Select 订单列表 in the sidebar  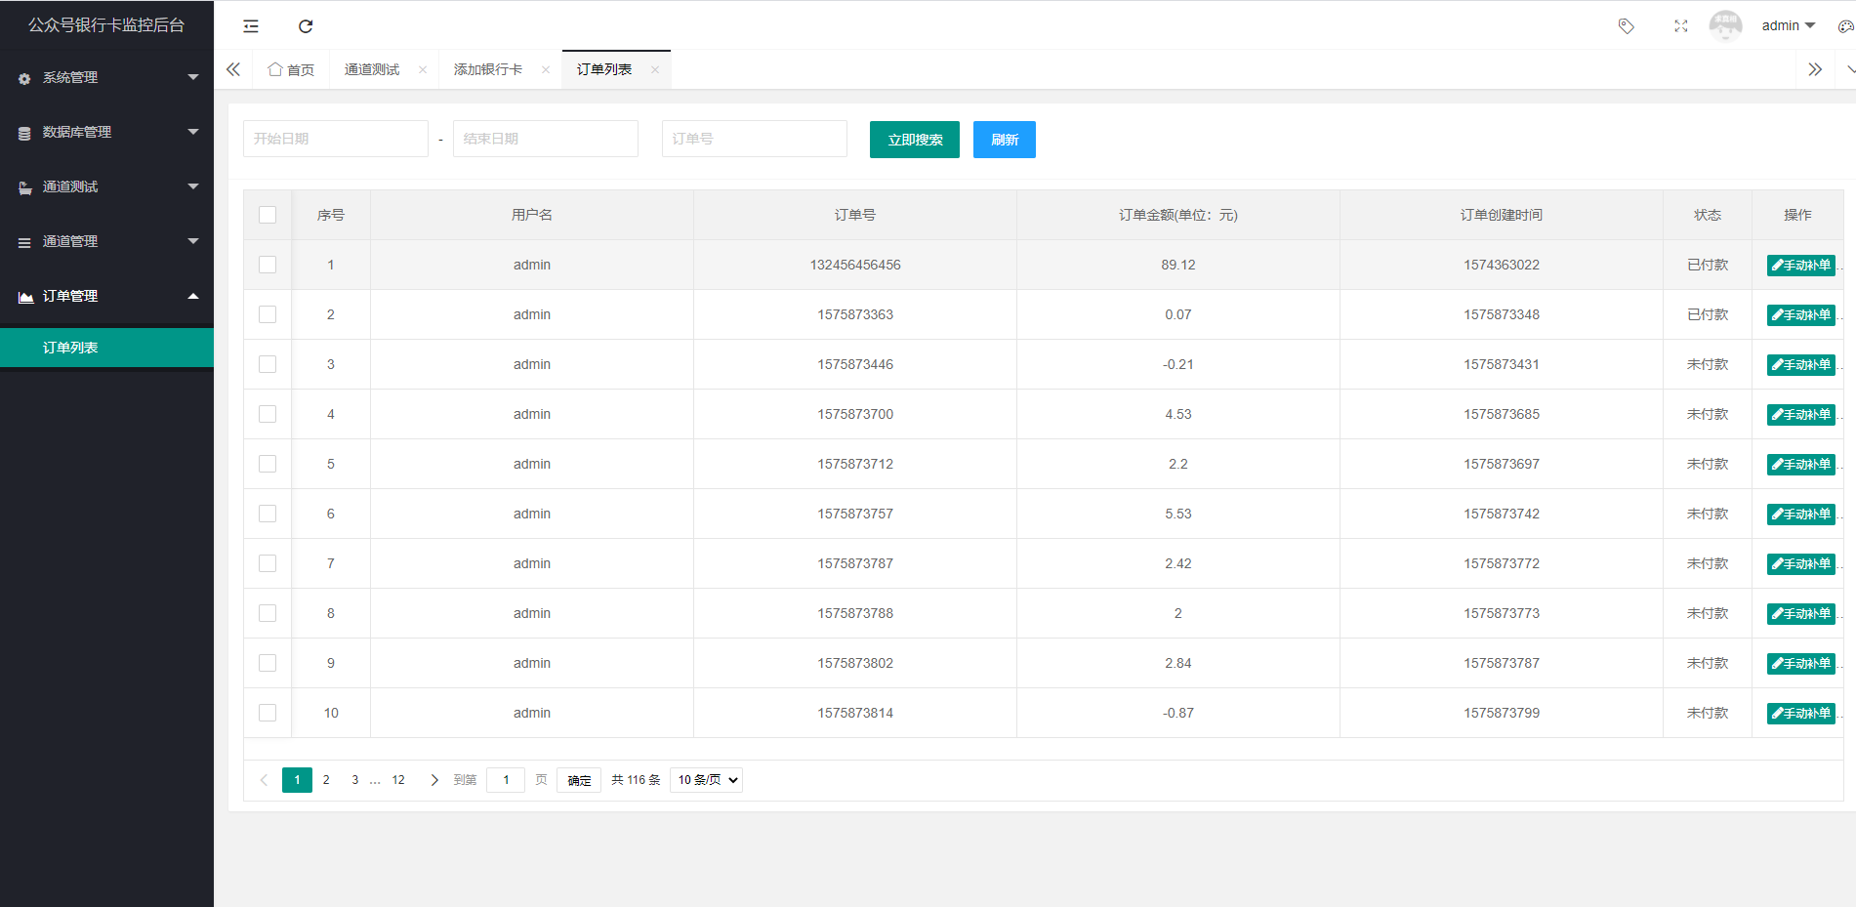click(70, 348)
